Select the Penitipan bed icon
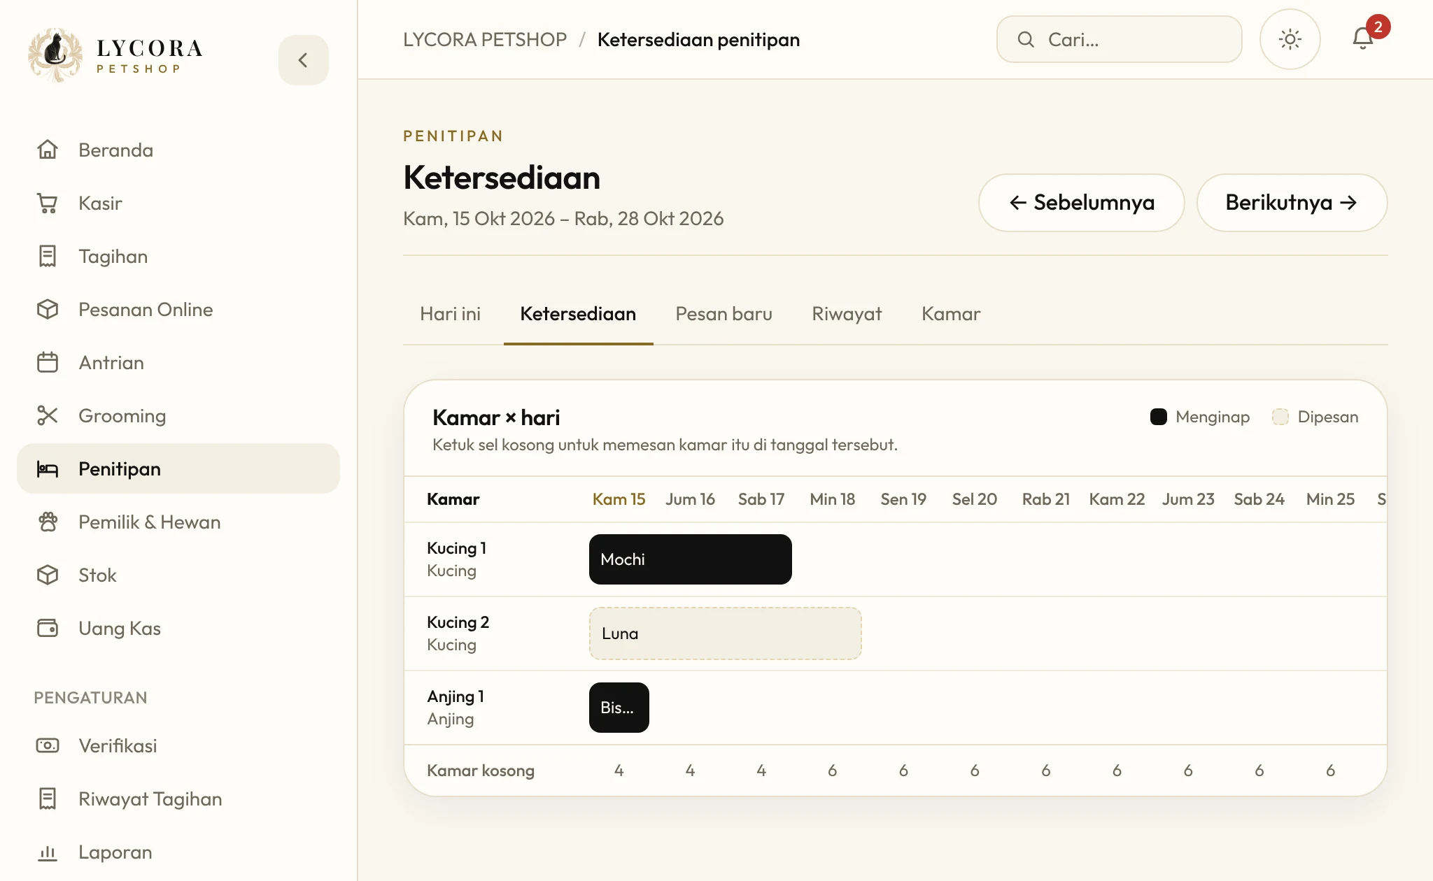Image resolution: width=1433 pixels, height=881 pixels. point(48,468)
